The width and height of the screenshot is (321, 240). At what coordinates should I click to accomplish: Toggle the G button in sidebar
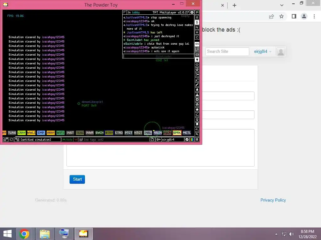click(197, 17)
